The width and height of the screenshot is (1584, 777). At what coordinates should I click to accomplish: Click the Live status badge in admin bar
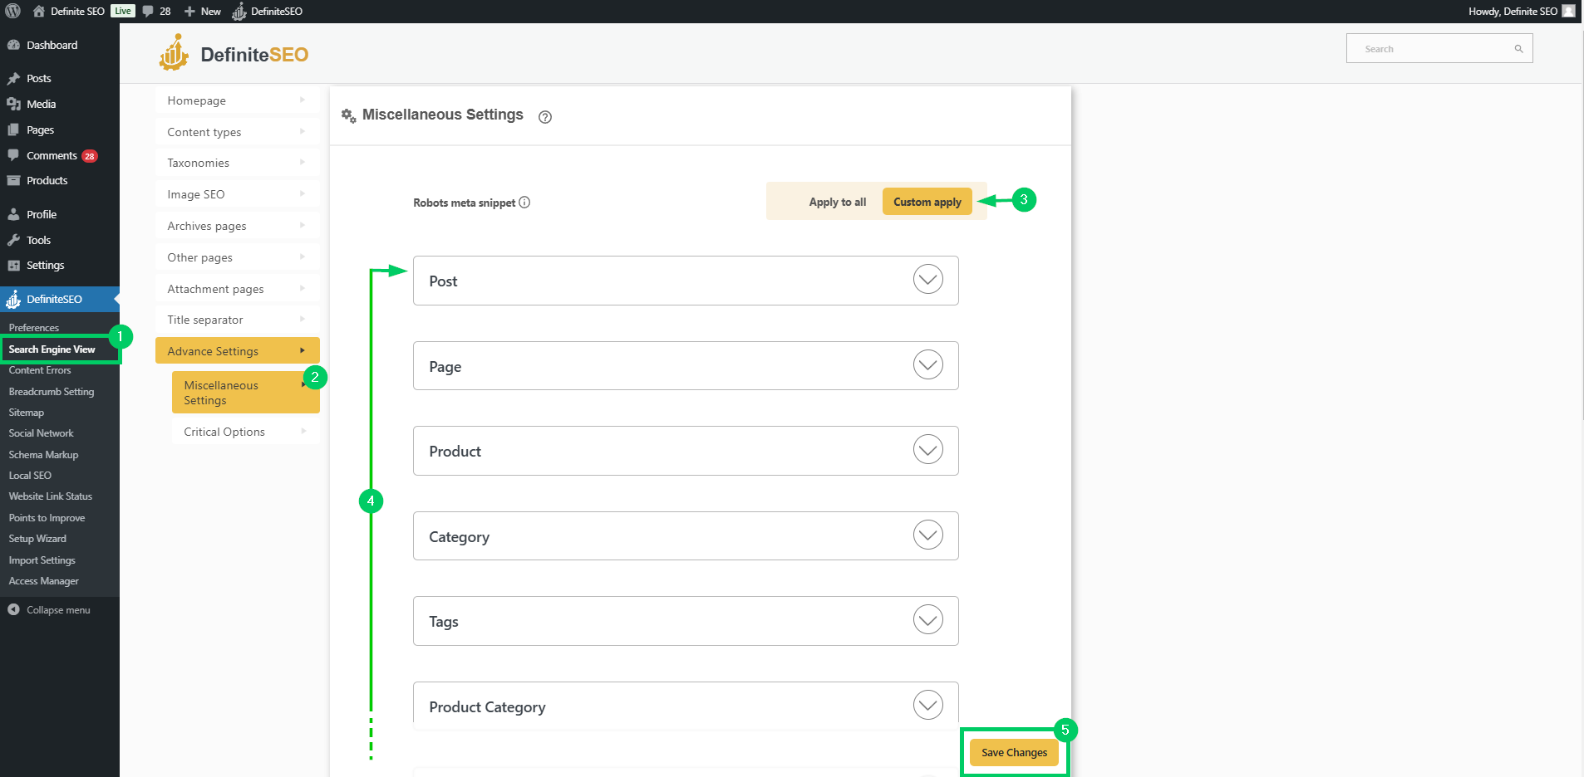pos(123,11)
